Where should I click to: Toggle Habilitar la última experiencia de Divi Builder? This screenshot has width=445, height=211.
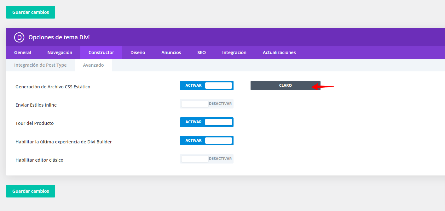tap(207, 141)
